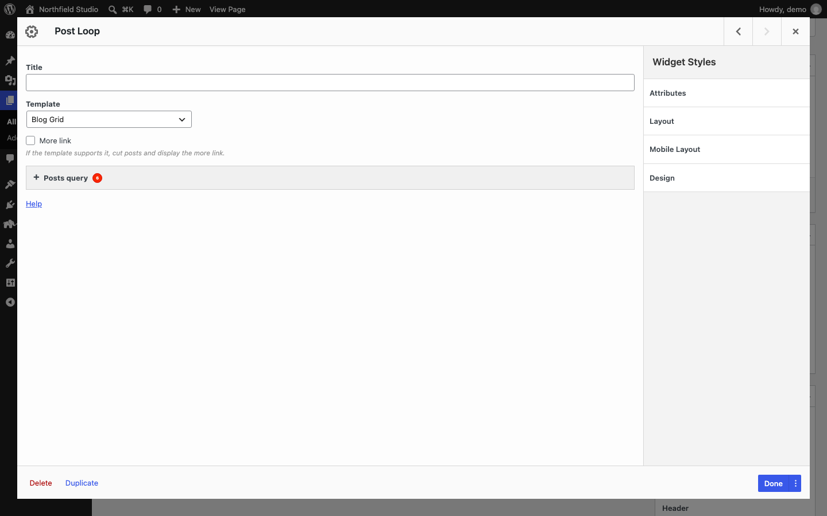Focus the Title input field
Viewport: 827px width, 516px height.
[330, 83]
